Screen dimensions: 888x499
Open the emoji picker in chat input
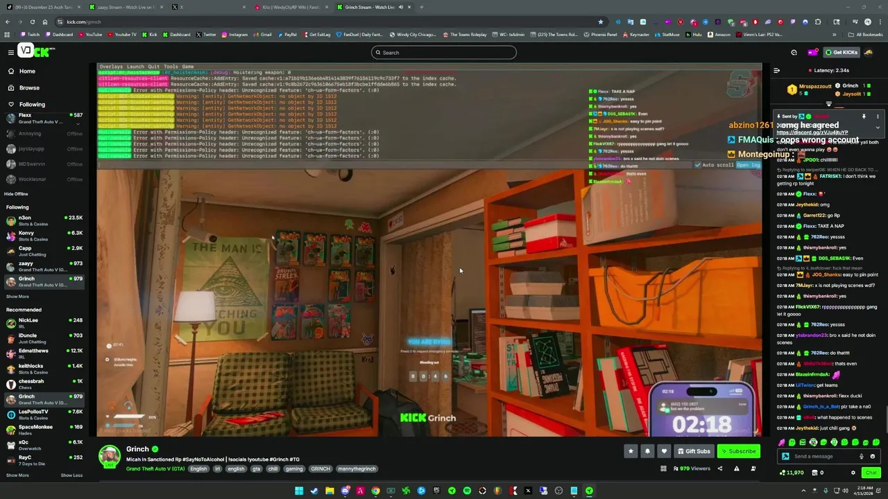pos(873,456)
